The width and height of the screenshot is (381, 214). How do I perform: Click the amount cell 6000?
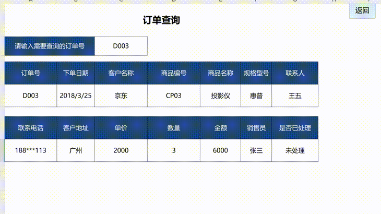coord(220,150)
